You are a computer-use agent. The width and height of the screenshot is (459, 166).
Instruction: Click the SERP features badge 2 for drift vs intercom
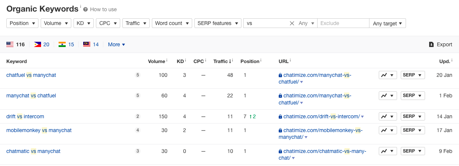[138, 116]
